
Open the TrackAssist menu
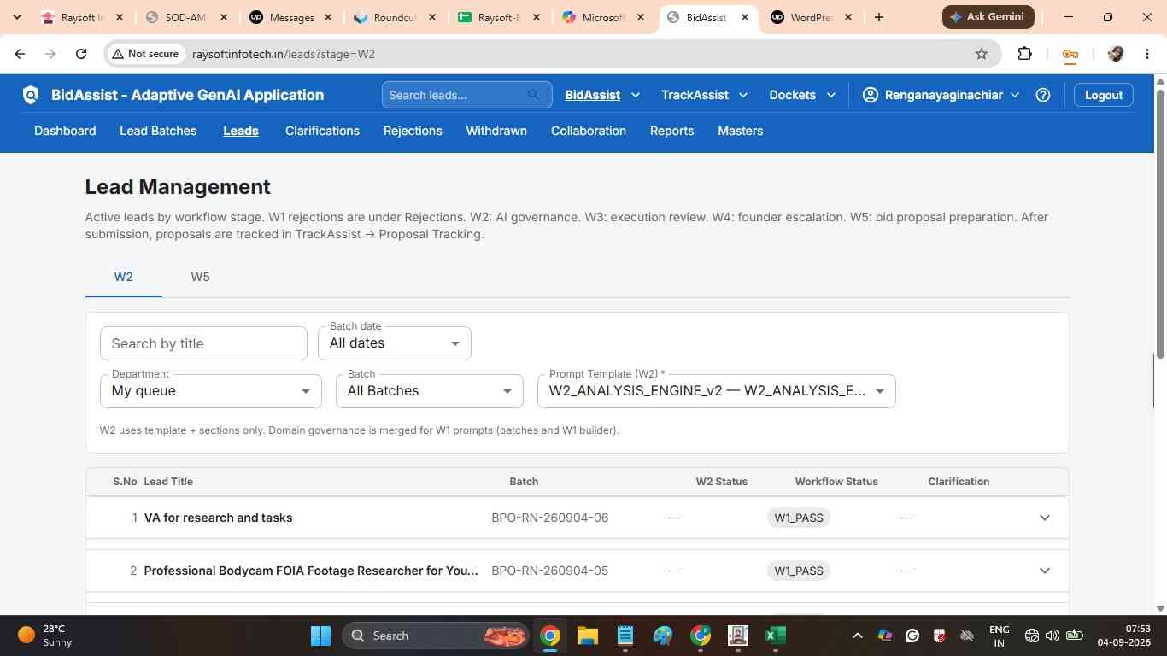704,95
